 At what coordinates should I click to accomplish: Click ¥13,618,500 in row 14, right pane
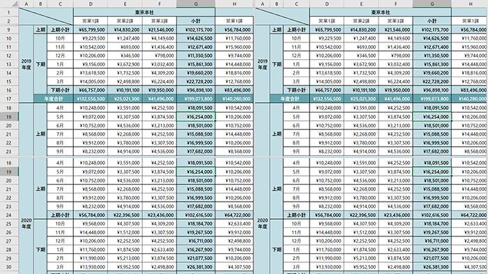pyautogui.click(x=327, y=73)
